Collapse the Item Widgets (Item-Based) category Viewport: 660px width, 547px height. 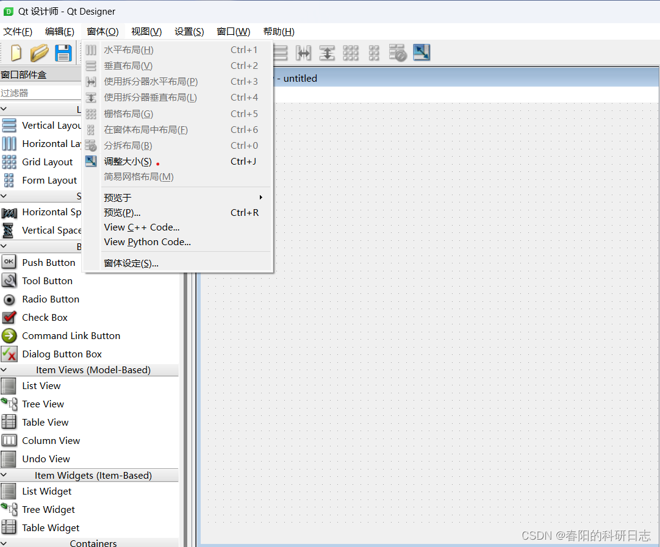4,475
